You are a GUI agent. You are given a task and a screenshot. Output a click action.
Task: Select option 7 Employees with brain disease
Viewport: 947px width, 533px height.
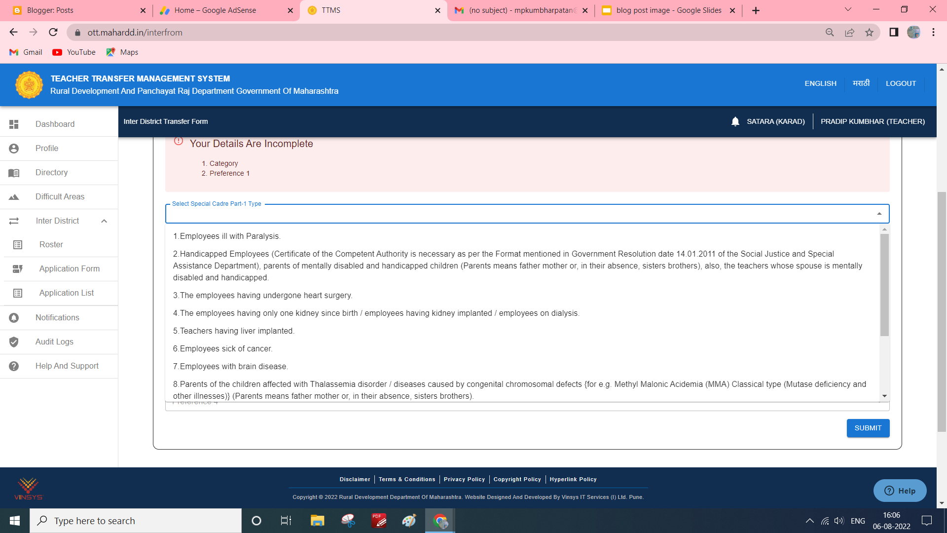click(522, 367)
